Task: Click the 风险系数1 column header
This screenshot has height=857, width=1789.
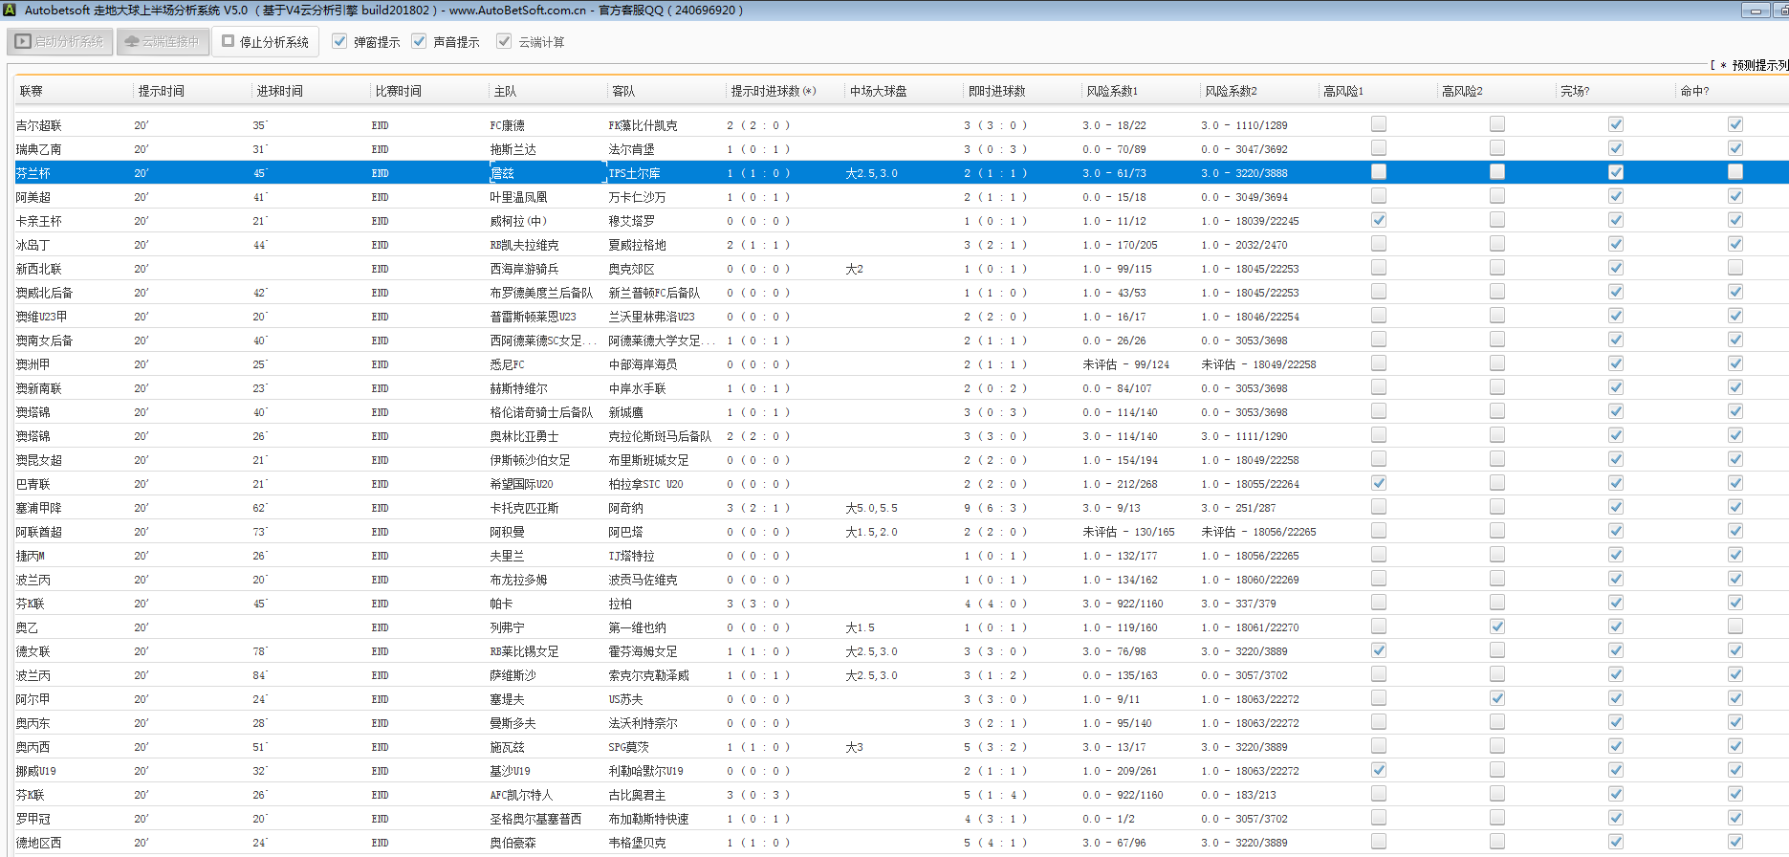Action: tap(1112, 91)
